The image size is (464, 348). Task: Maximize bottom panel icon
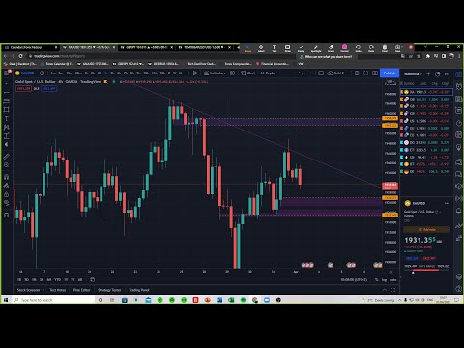(392, 290)
